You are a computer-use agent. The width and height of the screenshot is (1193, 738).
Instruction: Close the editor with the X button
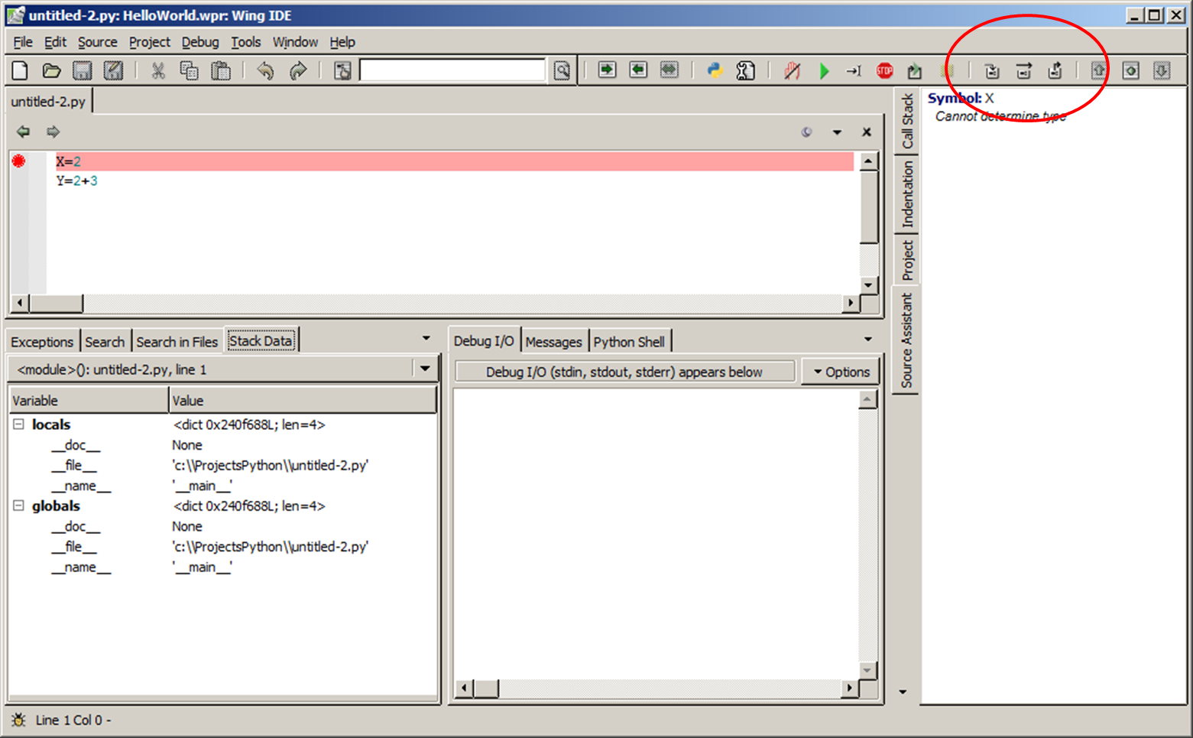coord(866,132)
